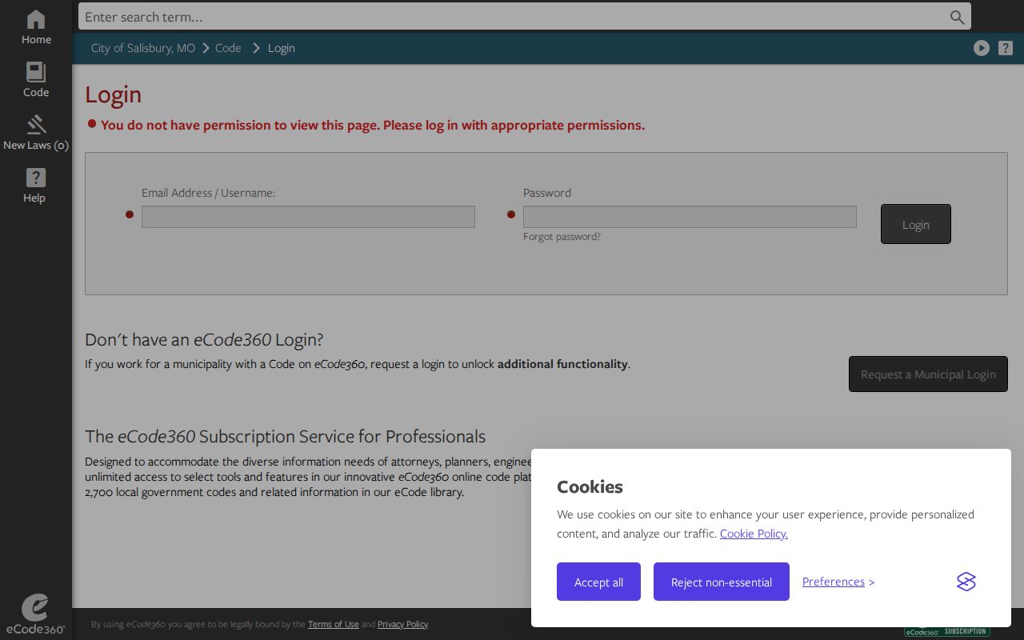Open the Forgot password? link

(562, 237)
